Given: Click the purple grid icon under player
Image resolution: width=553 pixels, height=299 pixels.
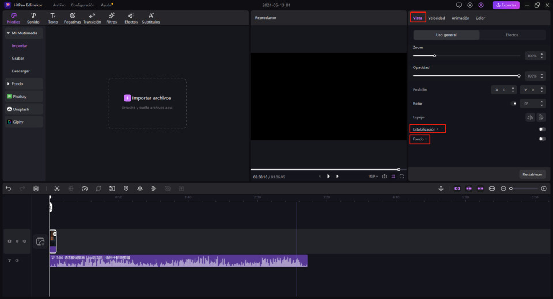Looking at the screenshot, I should pos(393,177).
